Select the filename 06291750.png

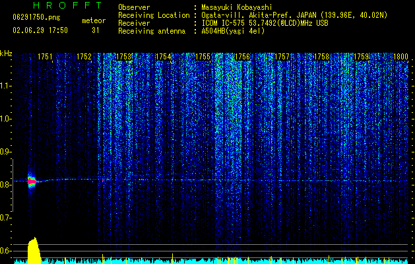36,18
